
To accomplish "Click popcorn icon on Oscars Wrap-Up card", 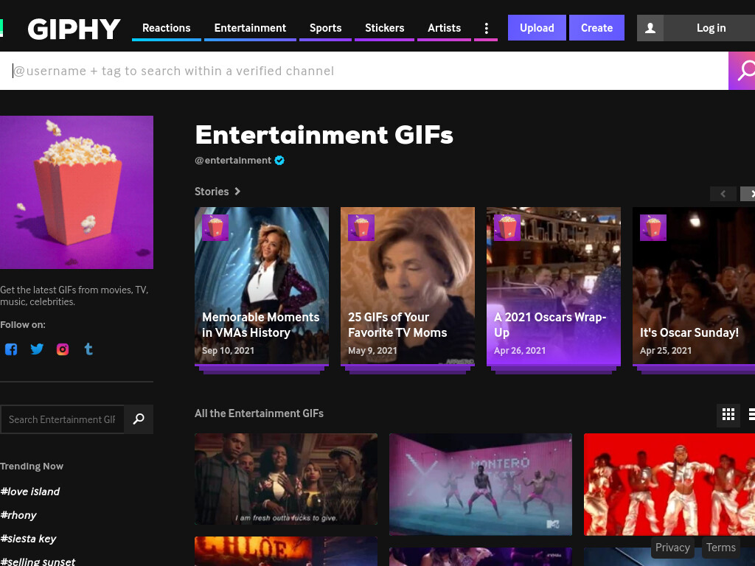I will point(507,228).
